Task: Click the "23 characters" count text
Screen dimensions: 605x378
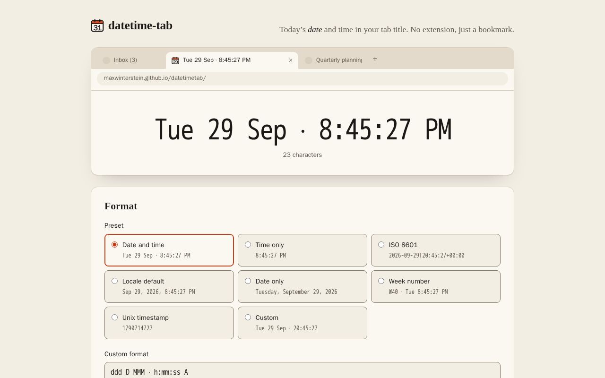Action: (x=302, y=155)
